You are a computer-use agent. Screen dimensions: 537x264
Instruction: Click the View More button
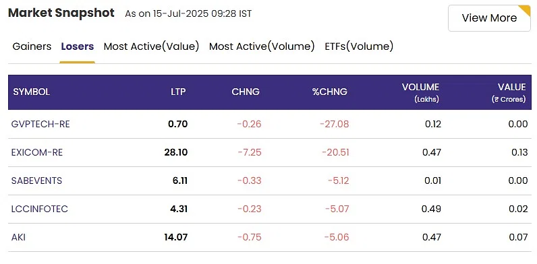pos(489,18)
